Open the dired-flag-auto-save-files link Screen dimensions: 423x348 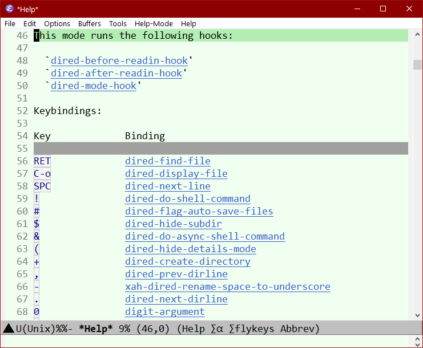(199, 211)
